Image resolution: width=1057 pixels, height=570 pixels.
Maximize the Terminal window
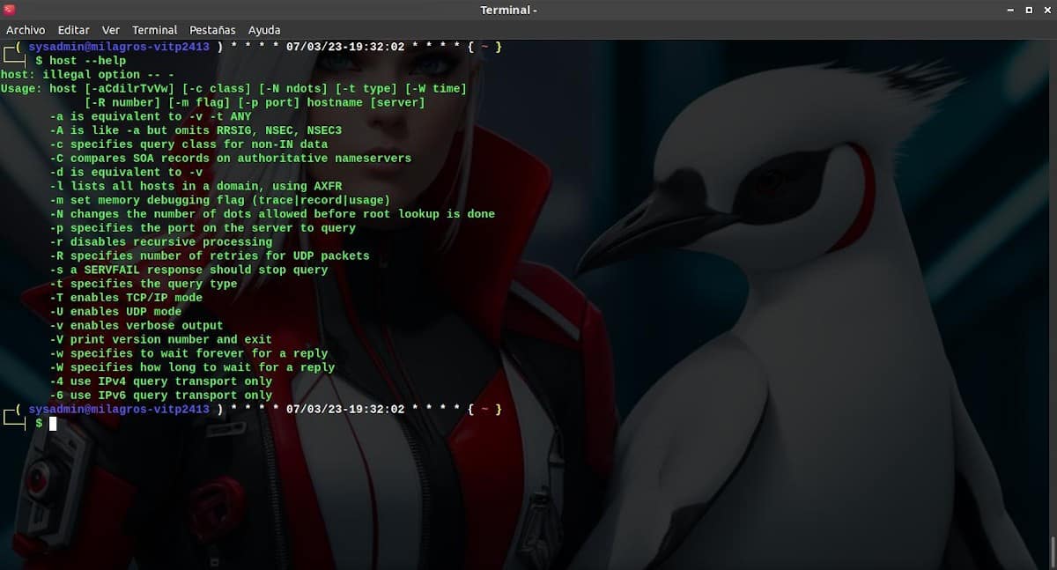pos(1028,11)
